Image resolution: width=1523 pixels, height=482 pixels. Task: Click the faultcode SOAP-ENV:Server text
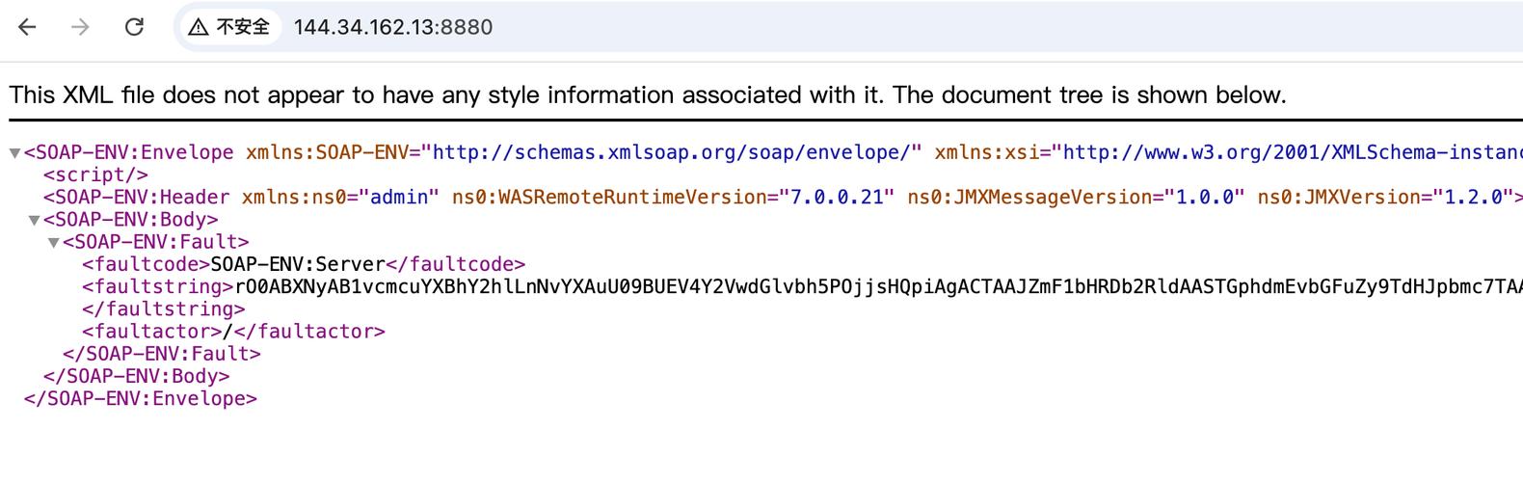(298, 264)
